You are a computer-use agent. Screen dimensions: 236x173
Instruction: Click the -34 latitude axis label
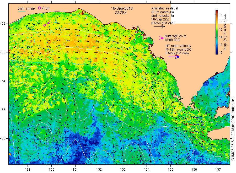point(3,81)
